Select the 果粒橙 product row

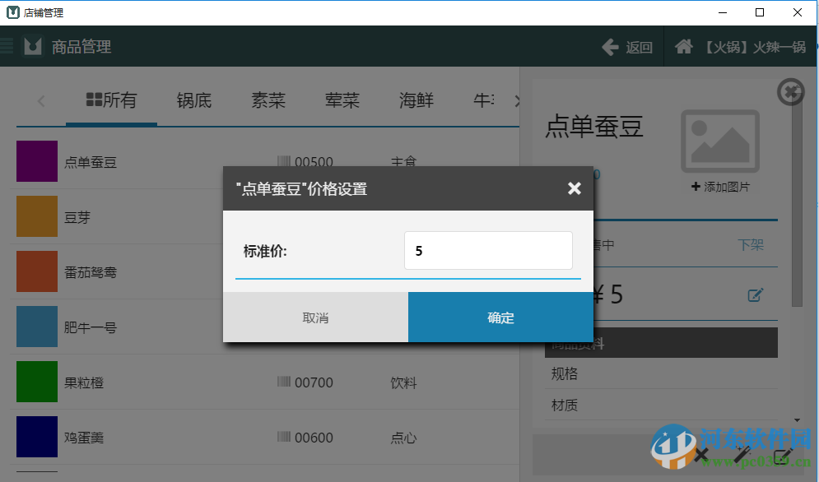pyautogui.click(x=265, y=382)
